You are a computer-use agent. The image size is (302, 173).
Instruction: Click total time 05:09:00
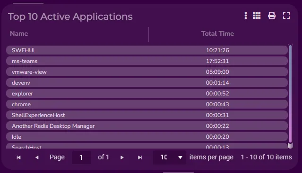point(217,72)
